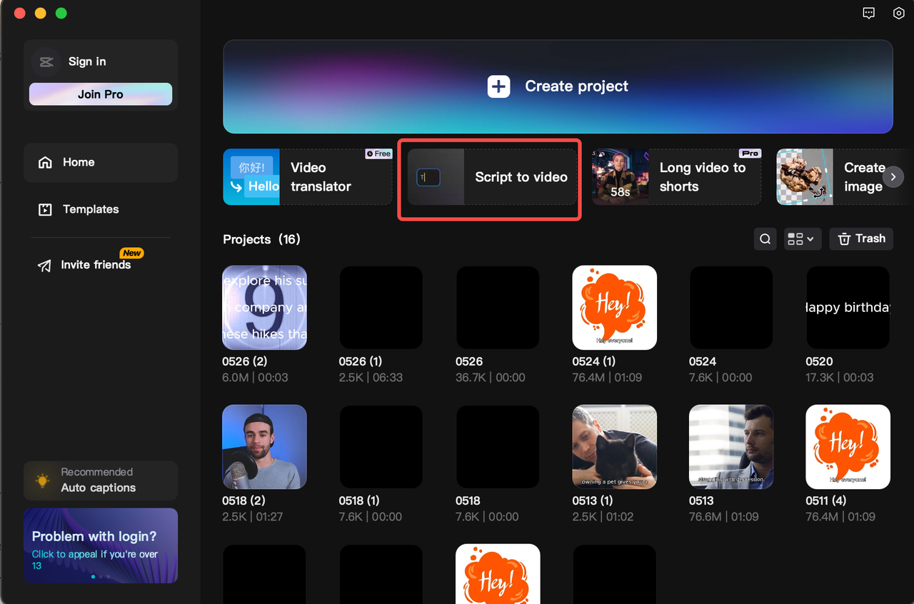
Task: Open the settings gear
Action: [898, 13]
